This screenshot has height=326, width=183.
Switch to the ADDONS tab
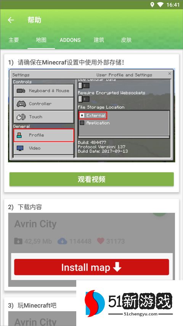point(70,40)
